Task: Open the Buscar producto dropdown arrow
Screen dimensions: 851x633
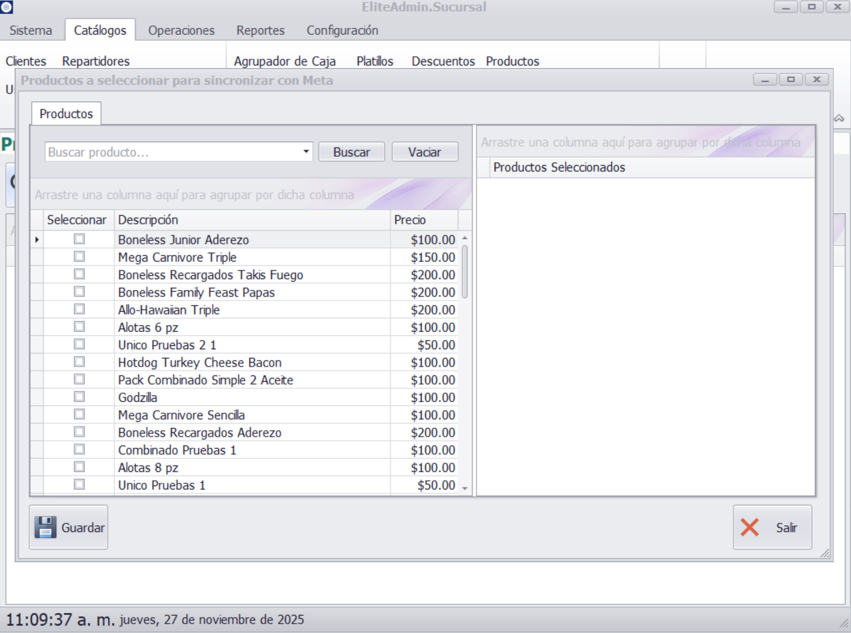Action: pos(306,152)
